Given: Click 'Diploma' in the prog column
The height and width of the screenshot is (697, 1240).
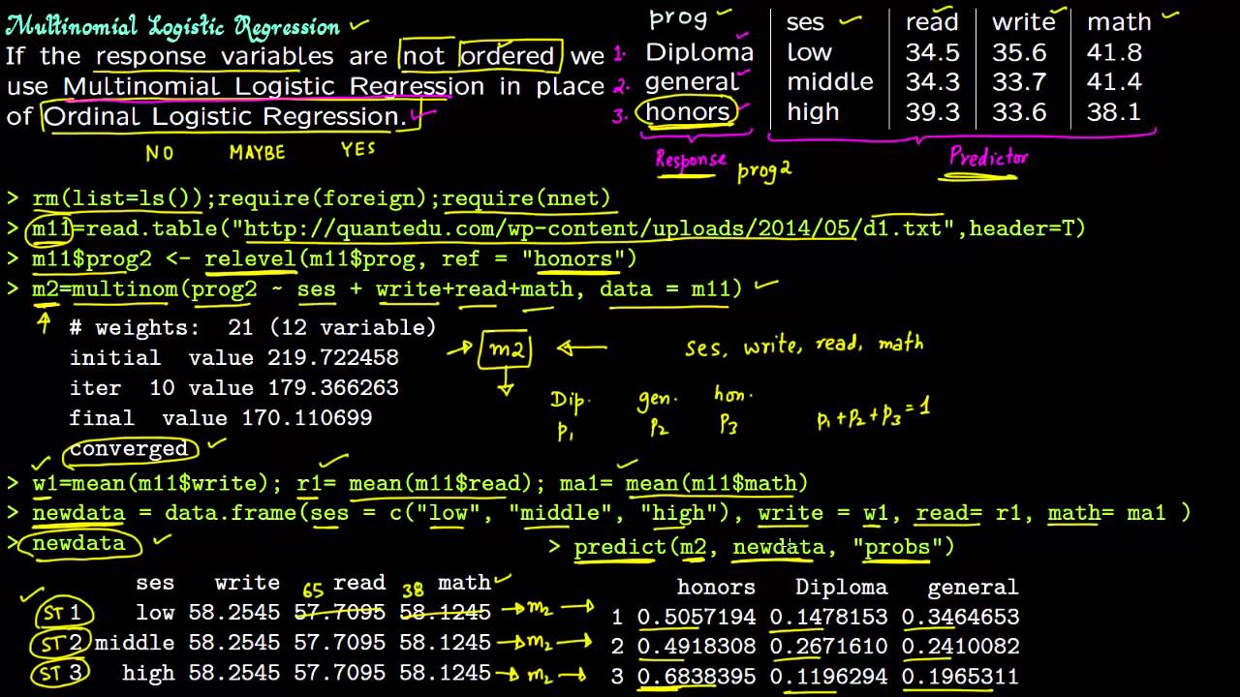Looking at the screenshot, I should pos(699,52).
